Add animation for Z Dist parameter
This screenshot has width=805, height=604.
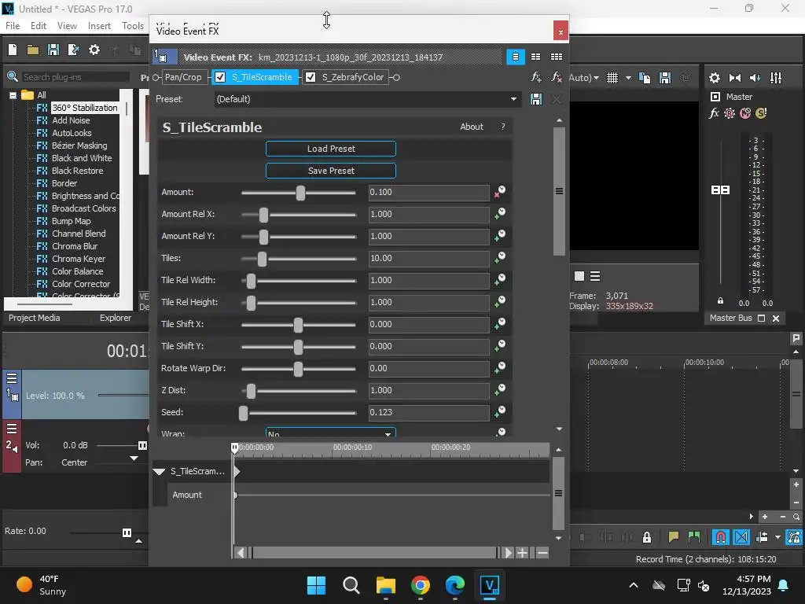coord(499,390)
